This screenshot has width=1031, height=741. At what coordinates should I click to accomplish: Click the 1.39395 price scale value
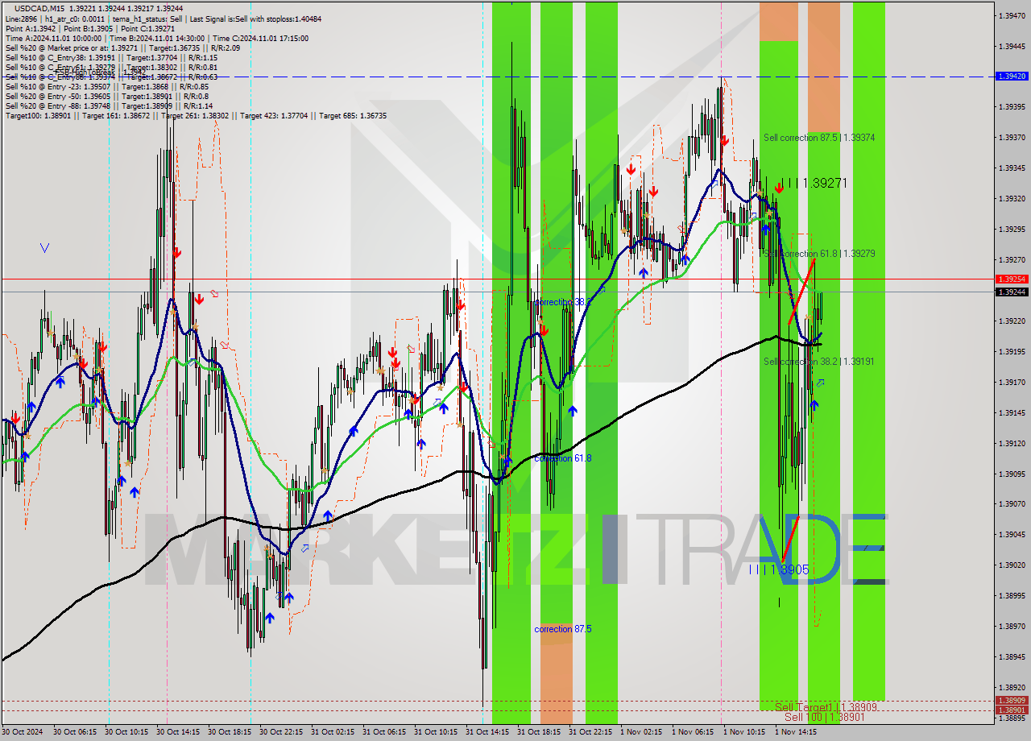pyautogui.click(x=1012, y=107)
